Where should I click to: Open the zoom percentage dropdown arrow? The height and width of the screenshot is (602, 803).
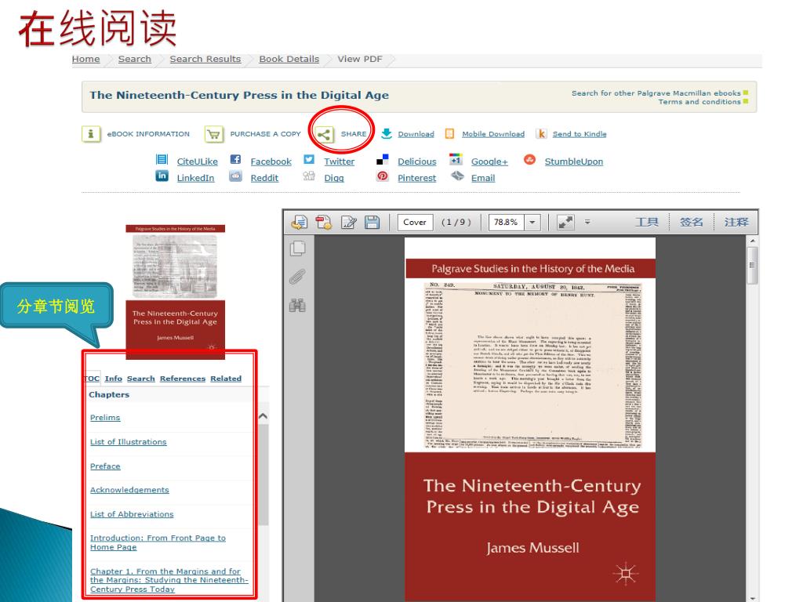tap(532, 222)
